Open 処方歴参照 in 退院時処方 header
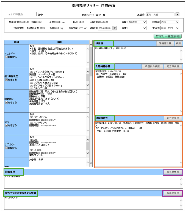Image resolution: width=186 pixels, height=212 pixels. pyautogui.click(x=173, y=118)
